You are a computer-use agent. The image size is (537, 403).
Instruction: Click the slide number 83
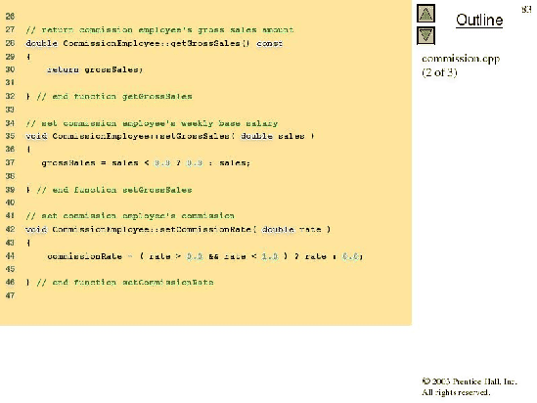click(x=526, y=9)
